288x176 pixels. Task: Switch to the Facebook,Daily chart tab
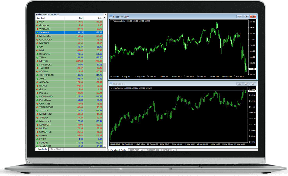point(118,150)
